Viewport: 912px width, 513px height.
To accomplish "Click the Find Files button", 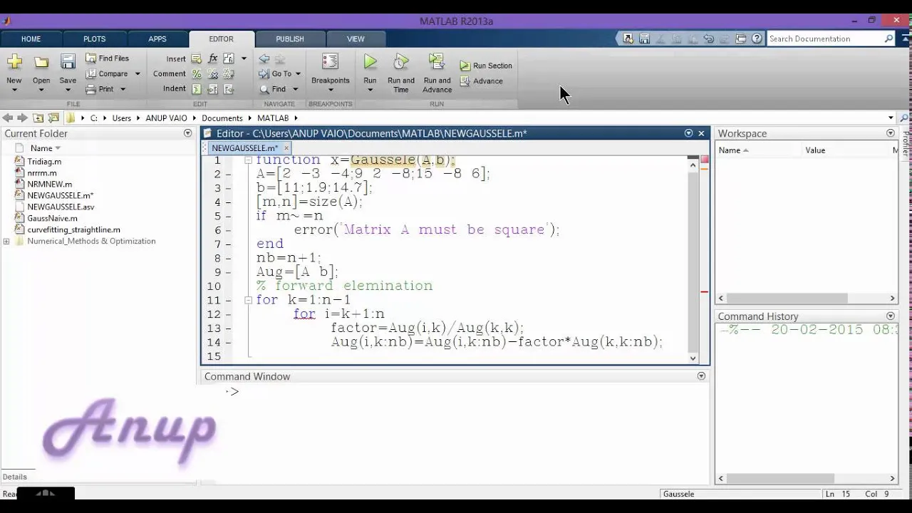I will coord(108,58).
